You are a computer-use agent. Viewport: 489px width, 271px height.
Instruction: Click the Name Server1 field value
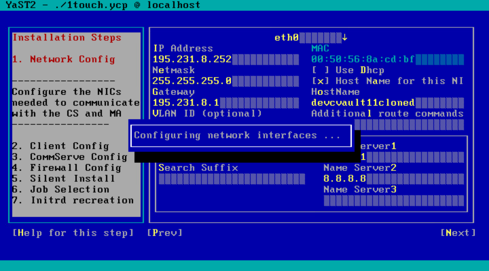[412, 157]
